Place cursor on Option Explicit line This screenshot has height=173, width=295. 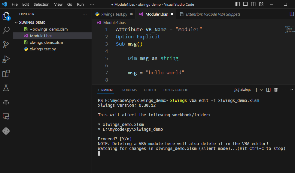tap(138, 37)
